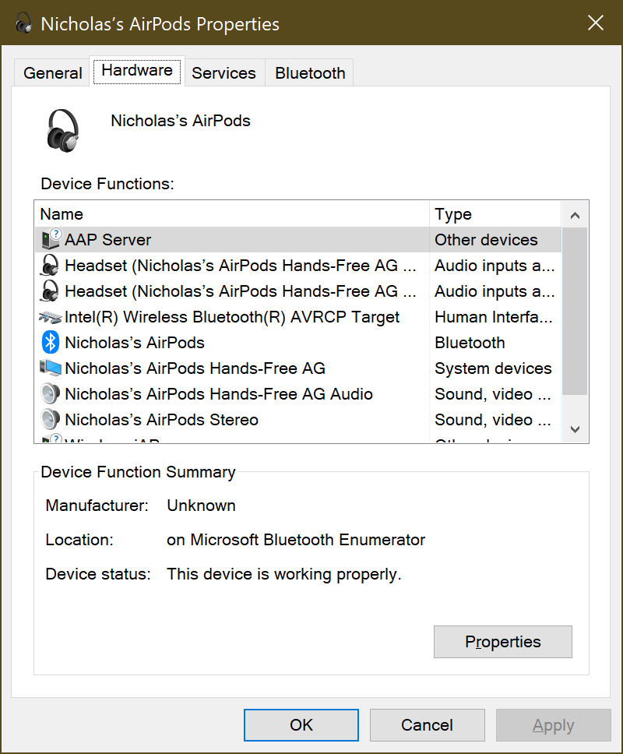Select the Hardware tab
Image resolution: width=623 pixels, height=754 pixels.
click(x=137, y=71)
